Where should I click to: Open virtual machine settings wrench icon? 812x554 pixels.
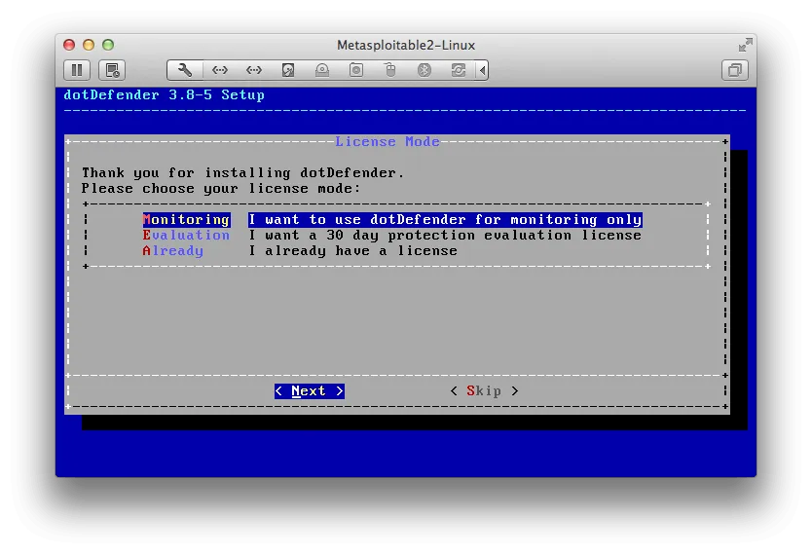[185, 70]
